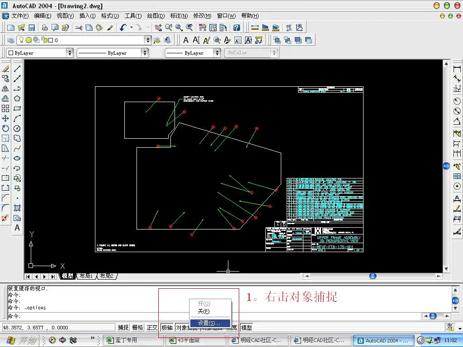Toggle 正交 ortho mode in status bar
Viewport: 463px width, 347px height.
[152, 328]
